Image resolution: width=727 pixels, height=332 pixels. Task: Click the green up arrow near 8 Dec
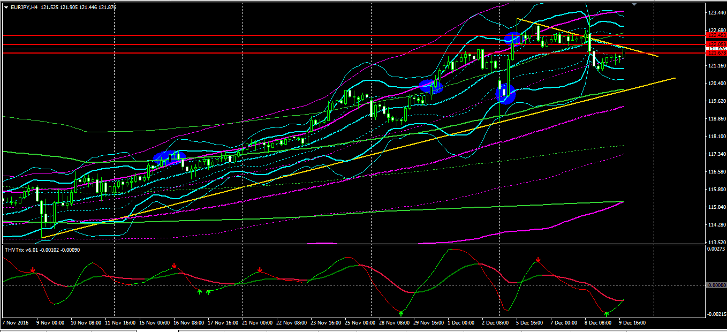pos(607,314)
